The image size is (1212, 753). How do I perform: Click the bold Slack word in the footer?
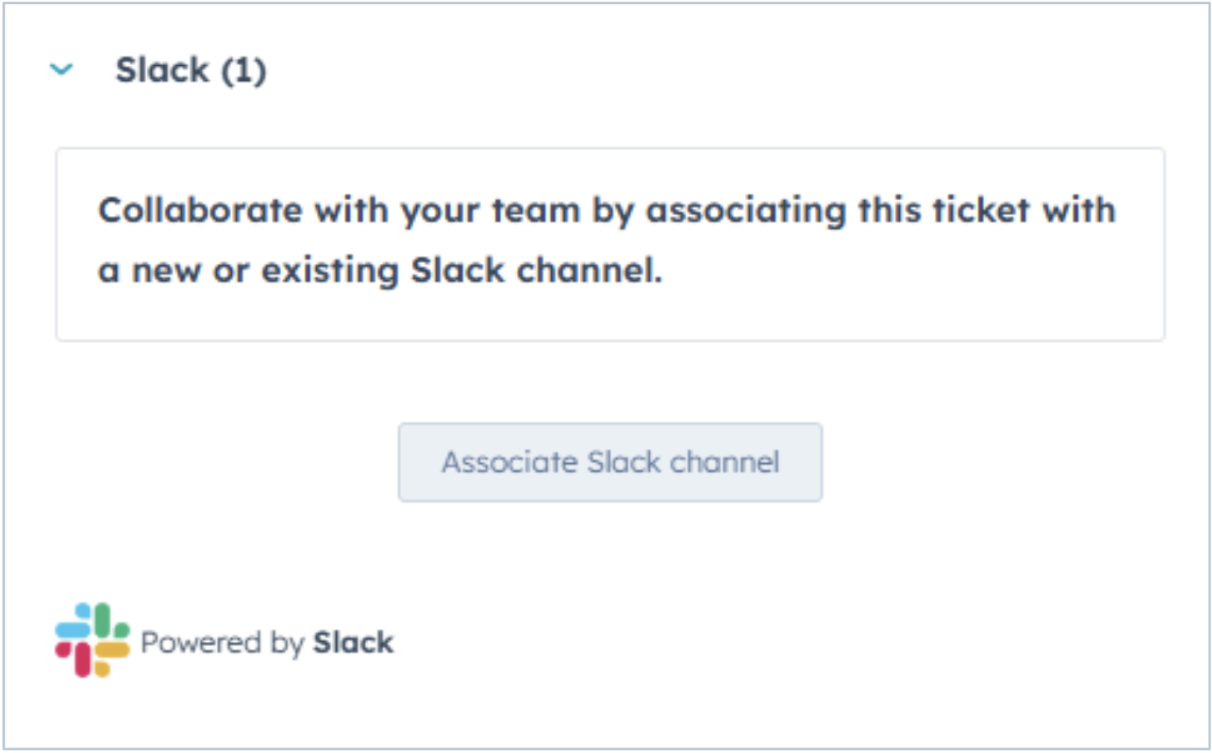tap(353, 643)
